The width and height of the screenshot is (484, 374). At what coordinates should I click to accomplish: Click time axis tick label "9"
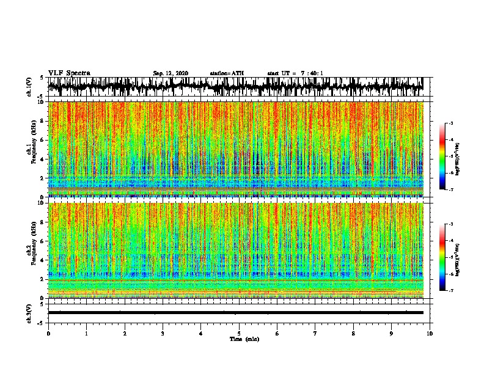(391, 334)
